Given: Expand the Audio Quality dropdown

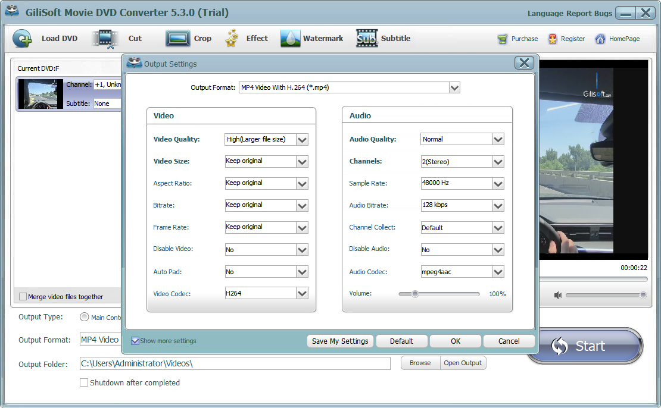Looking at the screenshot, I should [498, 139].
